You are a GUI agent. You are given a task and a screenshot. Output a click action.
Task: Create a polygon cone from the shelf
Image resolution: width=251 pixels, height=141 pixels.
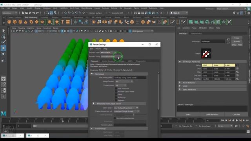[x=25, y=22]
